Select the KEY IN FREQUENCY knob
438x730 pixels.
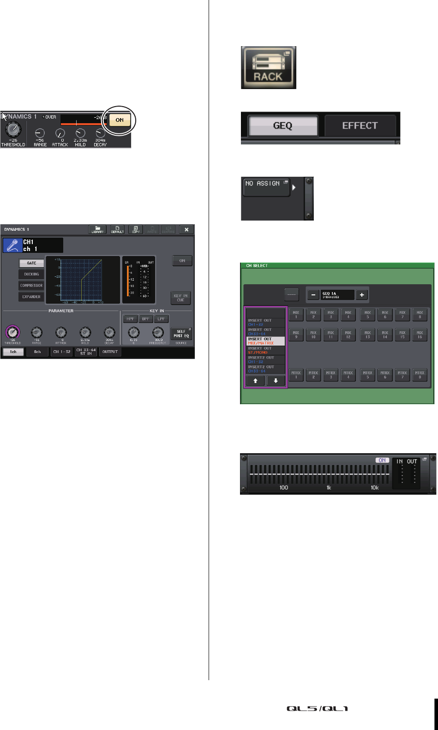pos(158,332)
